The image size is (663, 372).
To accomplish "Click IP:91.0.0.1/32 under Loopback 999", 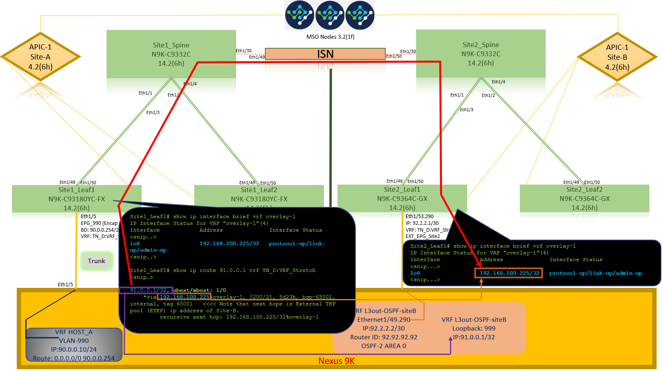I will pos(474,337).
